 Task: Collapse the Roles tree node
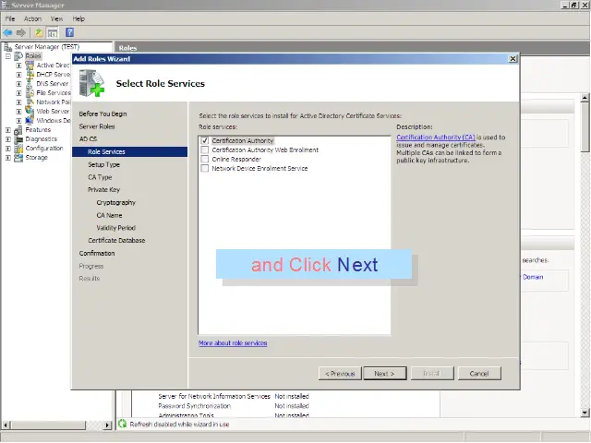[x=8, y=56]
